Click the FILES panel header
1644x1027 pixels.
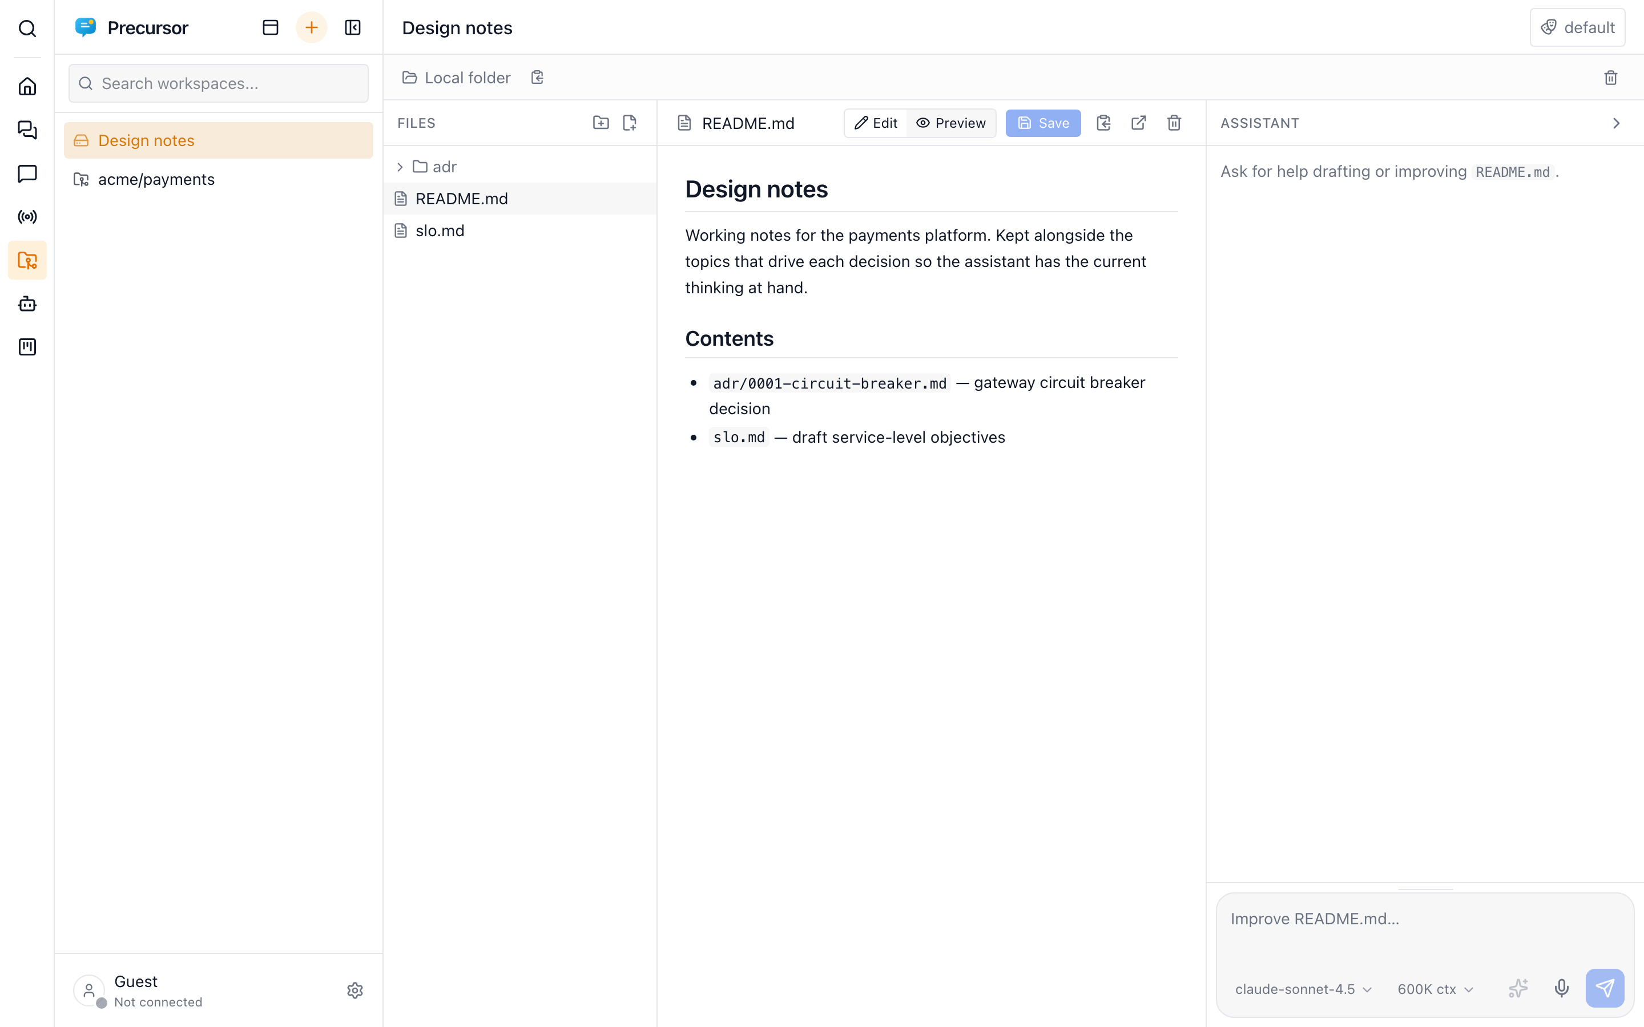point(417,123)
